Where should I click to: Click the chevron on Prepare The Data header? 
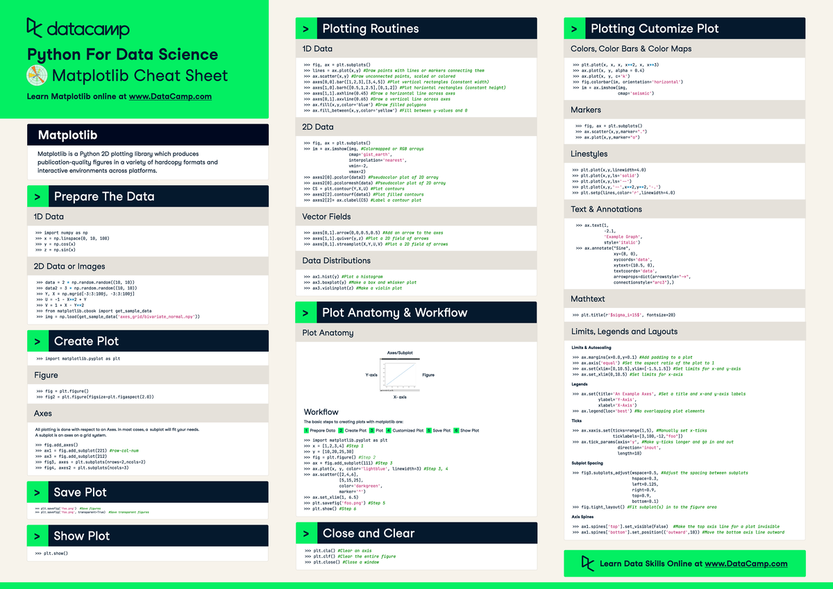(37, 196)
